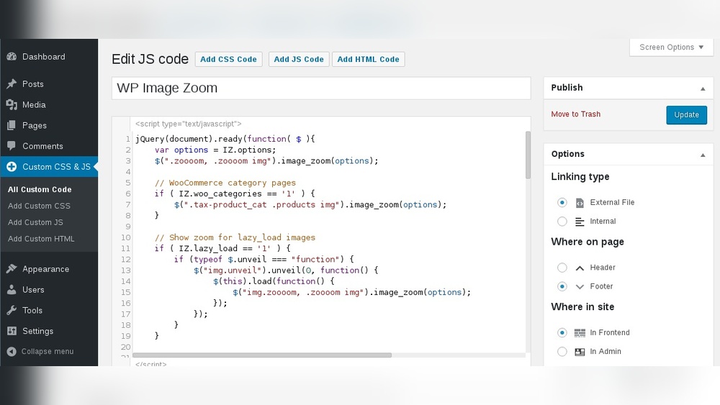
Task: Click the Custom CSS & JS plus icon
Action: click(12, 166)
